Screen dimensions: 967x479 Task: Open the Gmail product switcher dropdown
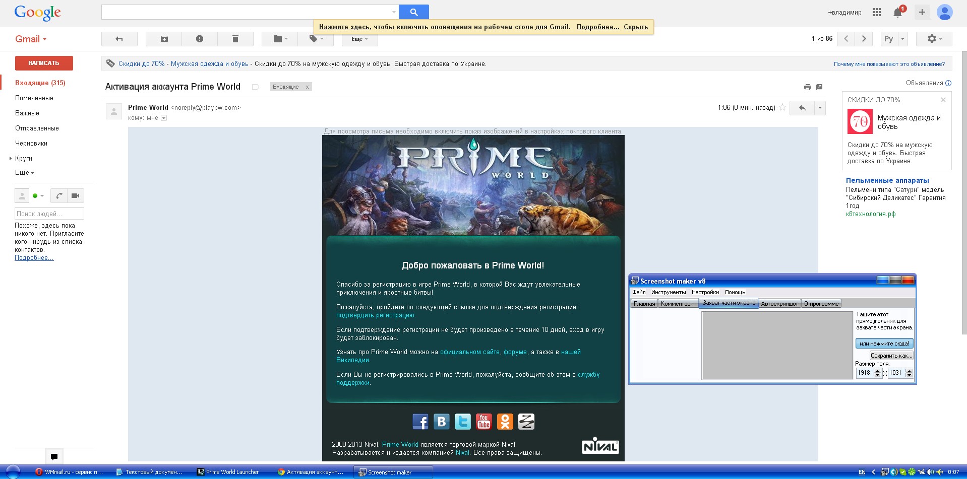point(31,39)
